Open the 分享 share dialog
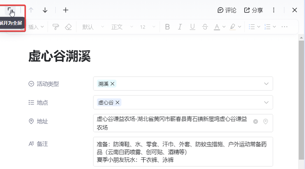This screenshot has width=305, height=169. click(253, 10)
